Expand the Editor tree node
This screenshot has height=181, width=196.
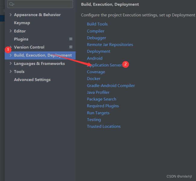coord(11,31)
